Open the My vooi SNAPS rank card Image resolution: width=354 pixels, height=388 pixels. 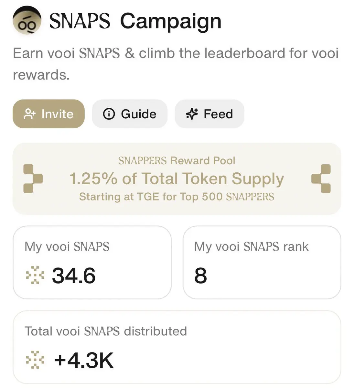(x=262, y=262)
